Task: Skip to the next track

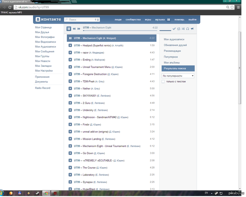Action: 79,29
